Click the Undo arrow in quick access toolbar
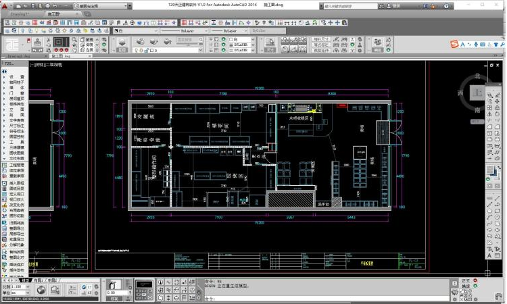The width and height of the screenshot is (507, 304). [x=55, y=6]
